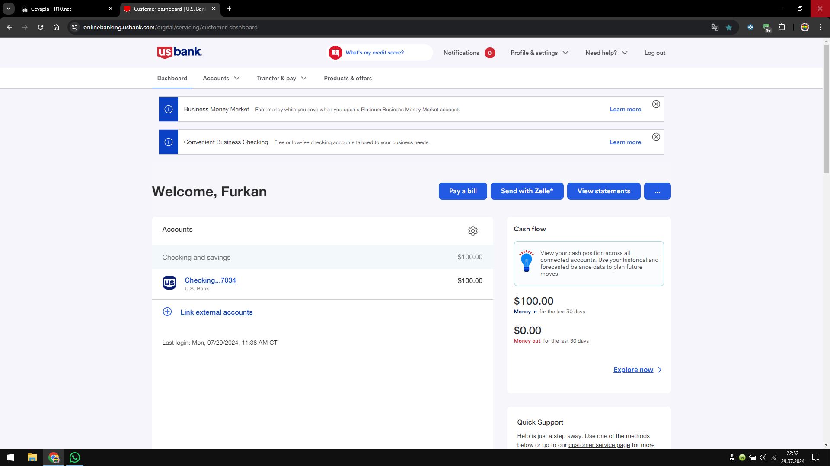830x466 pixels.
Task: Open the Chrome three-dot menu
Action: point(820,27)
